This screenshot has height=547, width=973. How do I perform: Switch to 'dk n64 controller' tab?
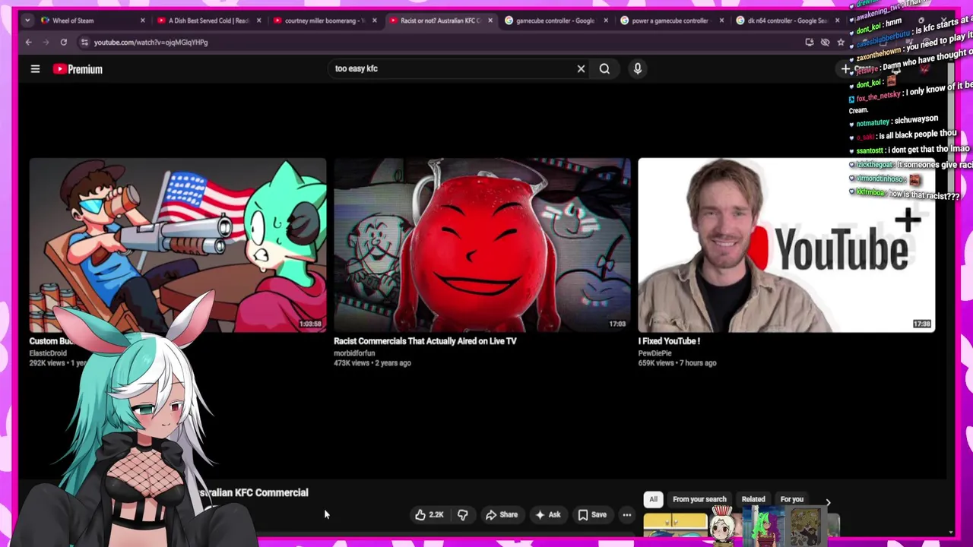787,21
